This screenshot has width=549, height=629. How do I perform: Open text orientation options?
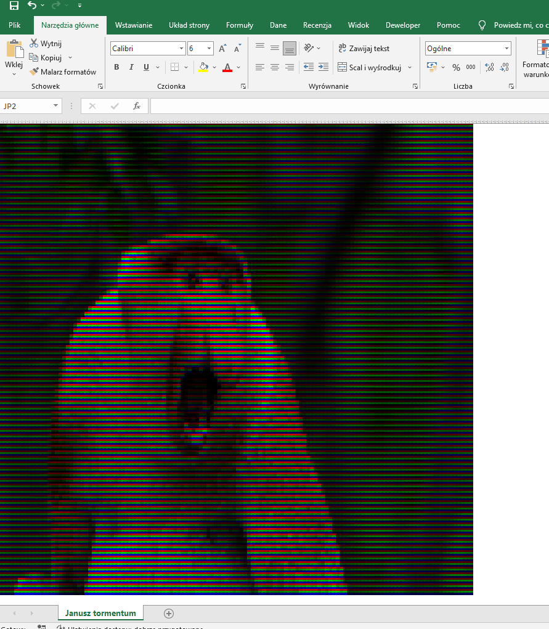[x=312, y=48]
